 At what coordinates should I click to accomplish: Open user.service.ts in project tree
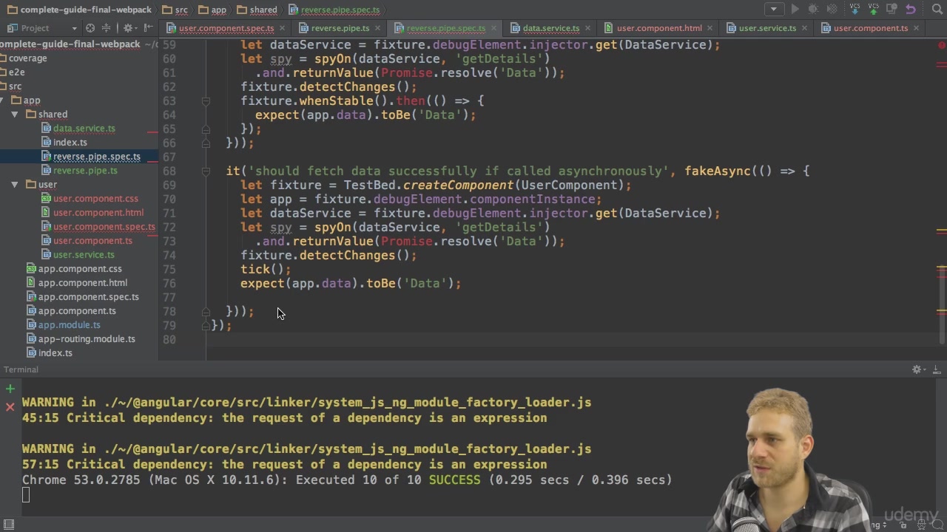[78, 255]
